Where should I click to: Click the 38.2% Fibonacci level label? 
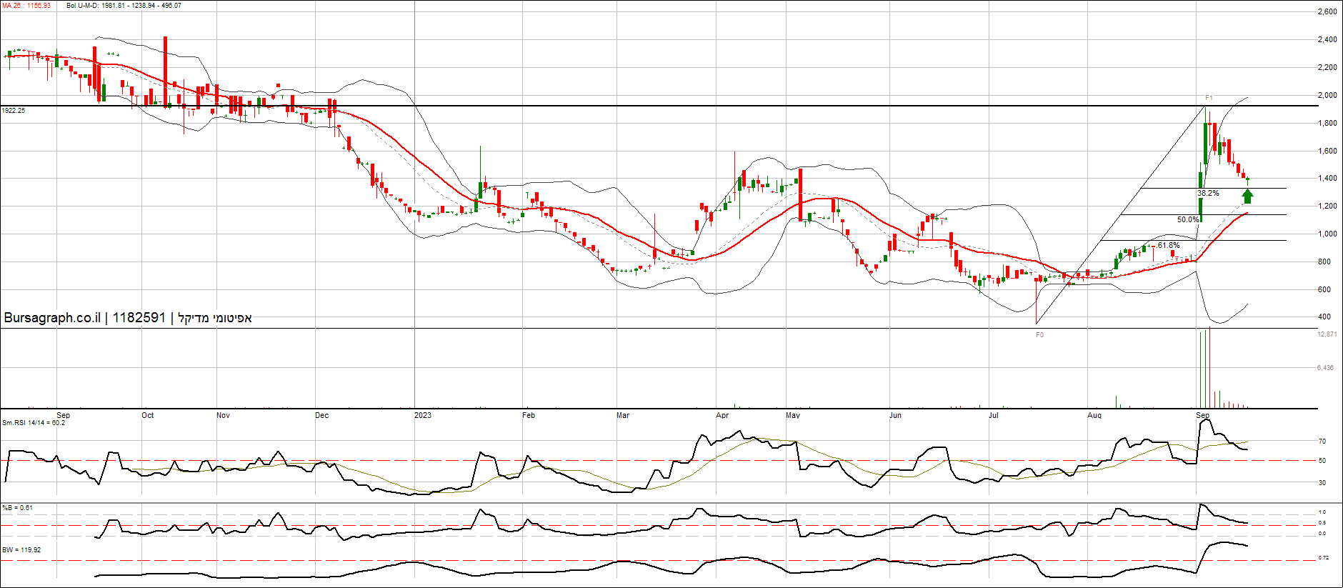pos(1208,194)
